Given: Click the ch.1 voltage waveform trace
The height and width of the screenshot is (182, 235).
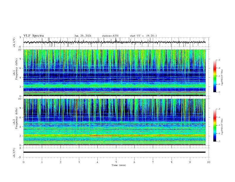Looking at the screenshot, I should tap(114, 42).
